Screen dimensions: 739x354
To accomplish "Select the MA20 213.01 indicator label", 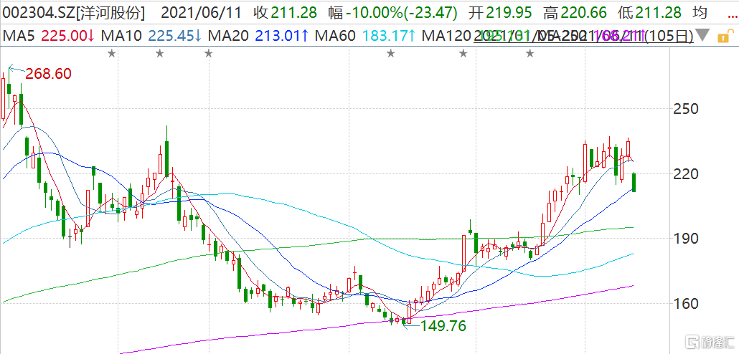I will click(x=258, y=35).
